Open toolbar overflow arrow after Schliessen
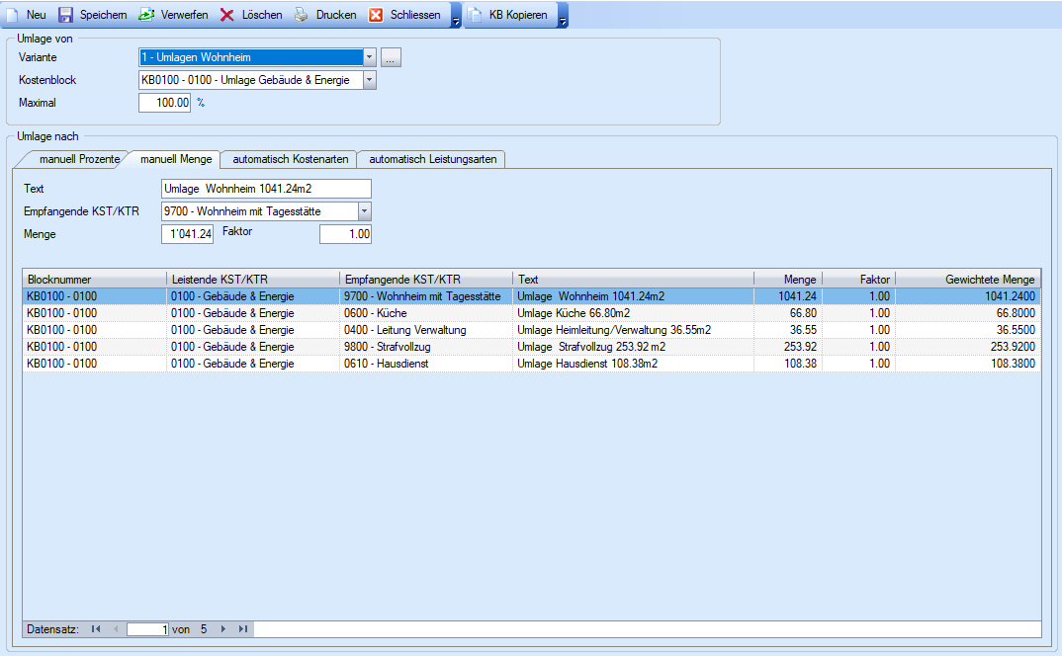The image size is (1062, 656). pyautogui.click(x=456, y=15)
